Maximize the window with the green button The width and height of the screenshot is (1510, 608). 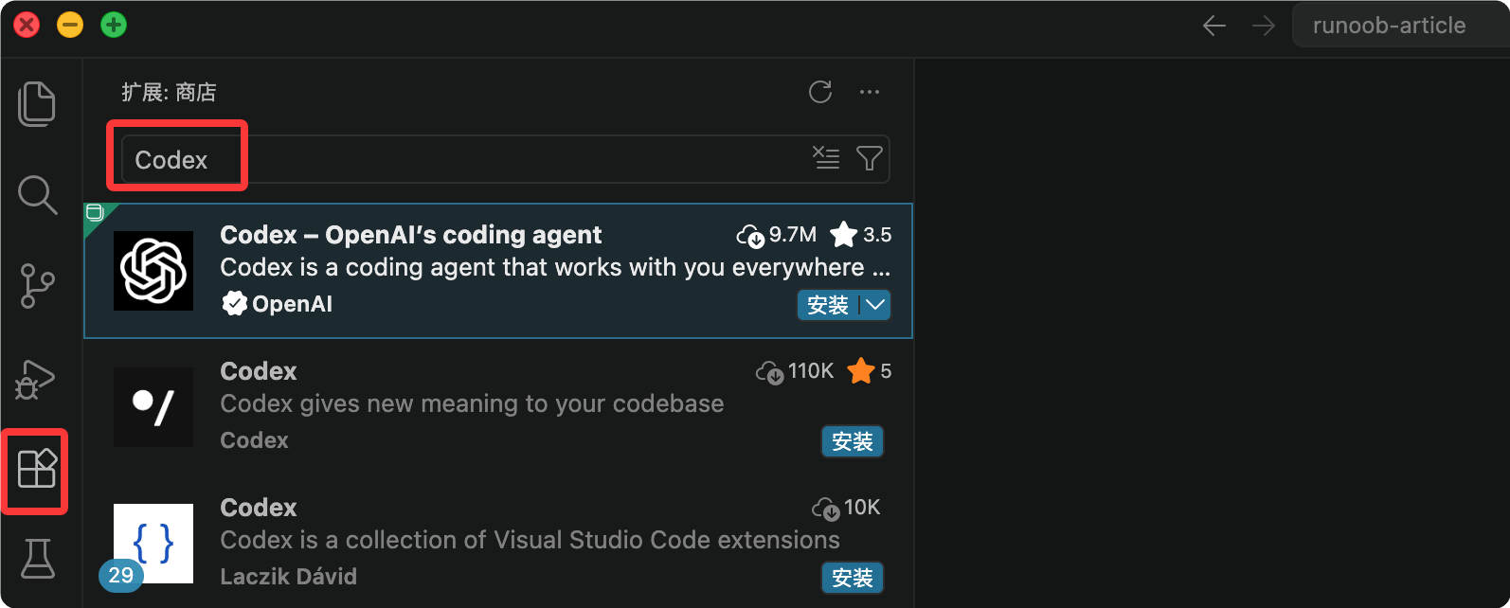point(114,25)
